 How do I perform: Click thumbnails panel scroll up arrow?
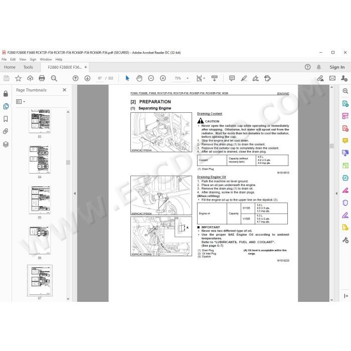click(x=68, y=112)
